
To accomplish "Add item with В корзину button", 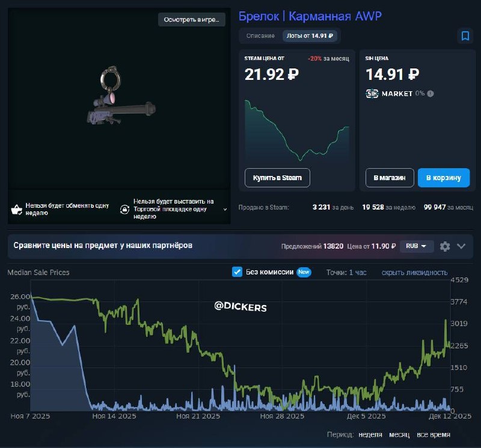I will (x=444, y=178).
